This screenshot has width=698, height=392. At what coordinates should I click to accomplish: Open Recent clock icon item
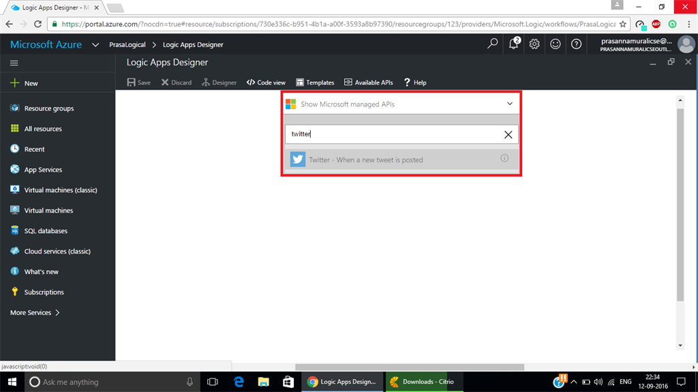tap(15, 149)
